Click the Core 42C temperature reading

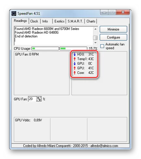coord(85,73)
